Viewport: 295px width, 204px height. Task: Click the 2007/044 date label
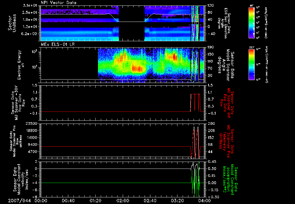(x=19, y=201)
